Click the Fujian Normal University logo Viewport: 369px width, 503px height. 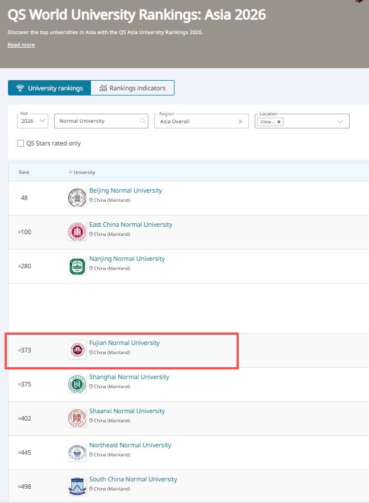click(77, 350)
